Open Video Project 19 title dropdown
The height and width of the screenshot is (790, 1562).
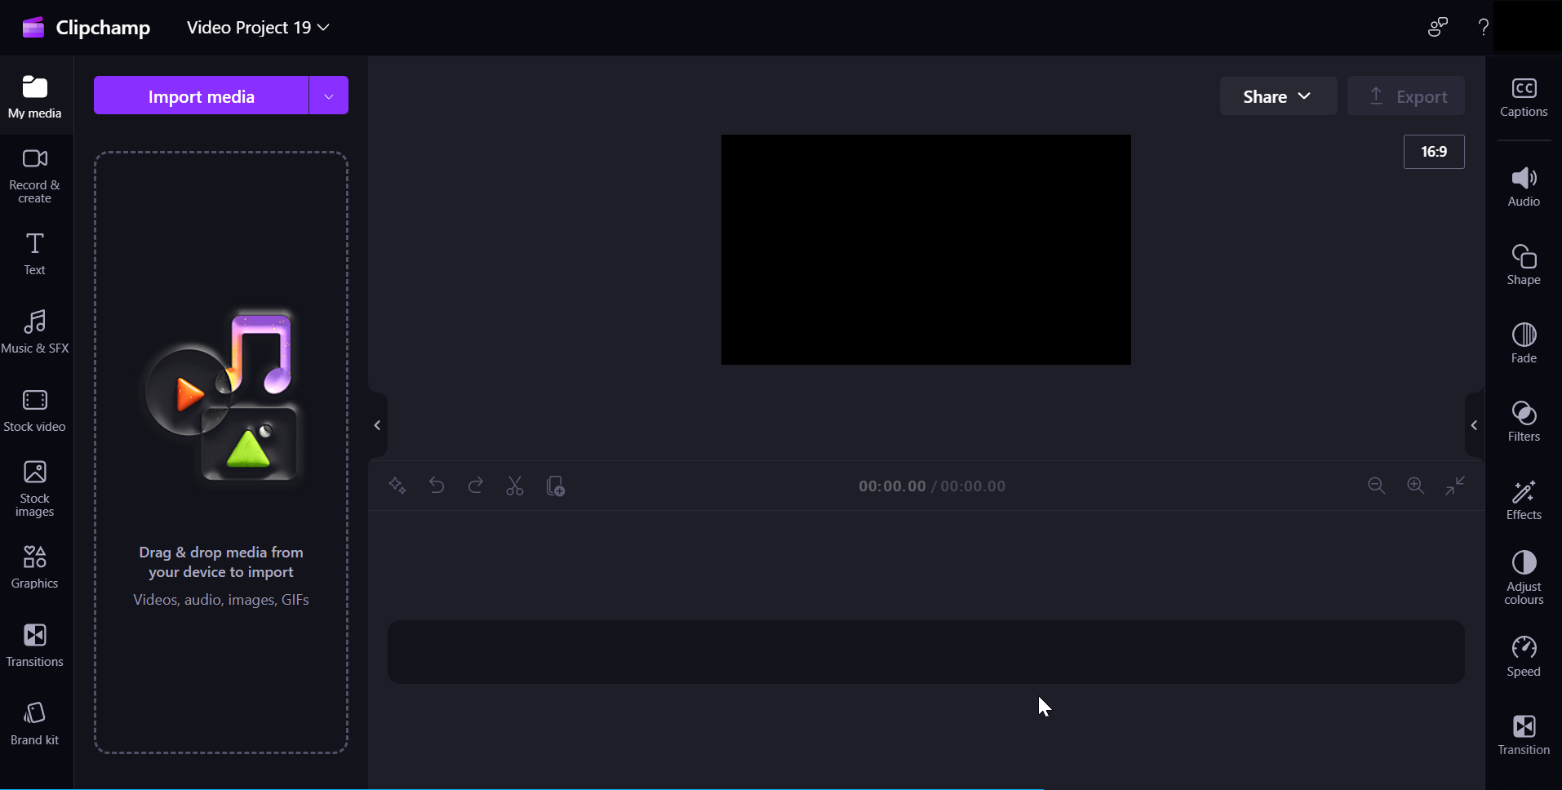point(258,28)
